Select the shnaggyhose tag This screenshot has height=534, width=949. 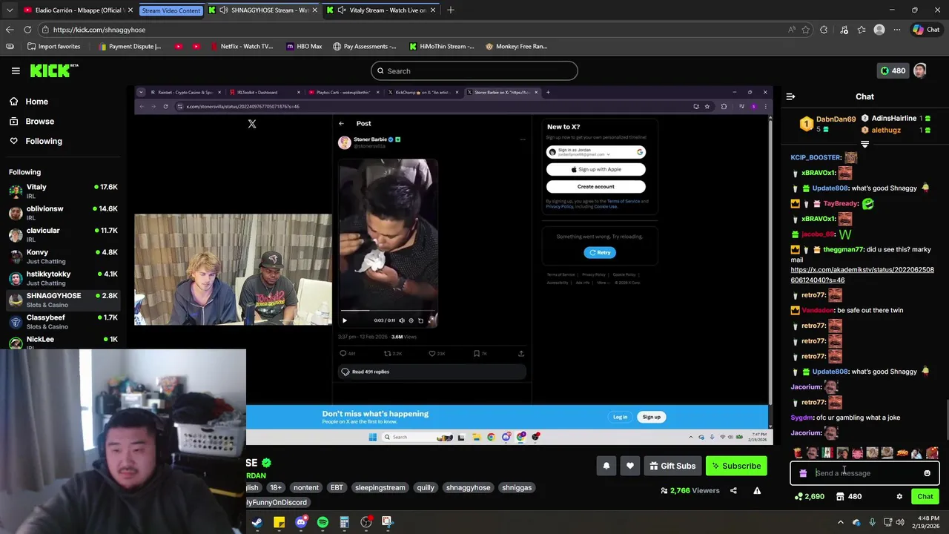coord(468,487)
